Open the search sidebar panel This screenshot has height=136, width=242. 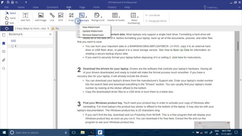coord(4,68)
